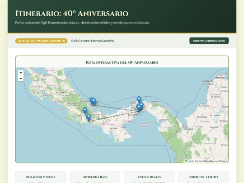Select the 'Guía General: Manuel Saldaña' text
Viewport: 244px width, 183px height.
[x=93, y=41]
